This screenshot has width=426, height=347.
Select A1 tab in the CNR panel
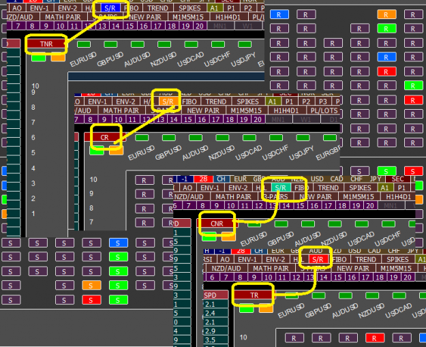tap(384, 187)
